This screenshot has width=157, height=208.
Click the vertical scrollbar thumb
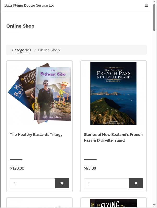pyautogui.click(x=154, y=18)
